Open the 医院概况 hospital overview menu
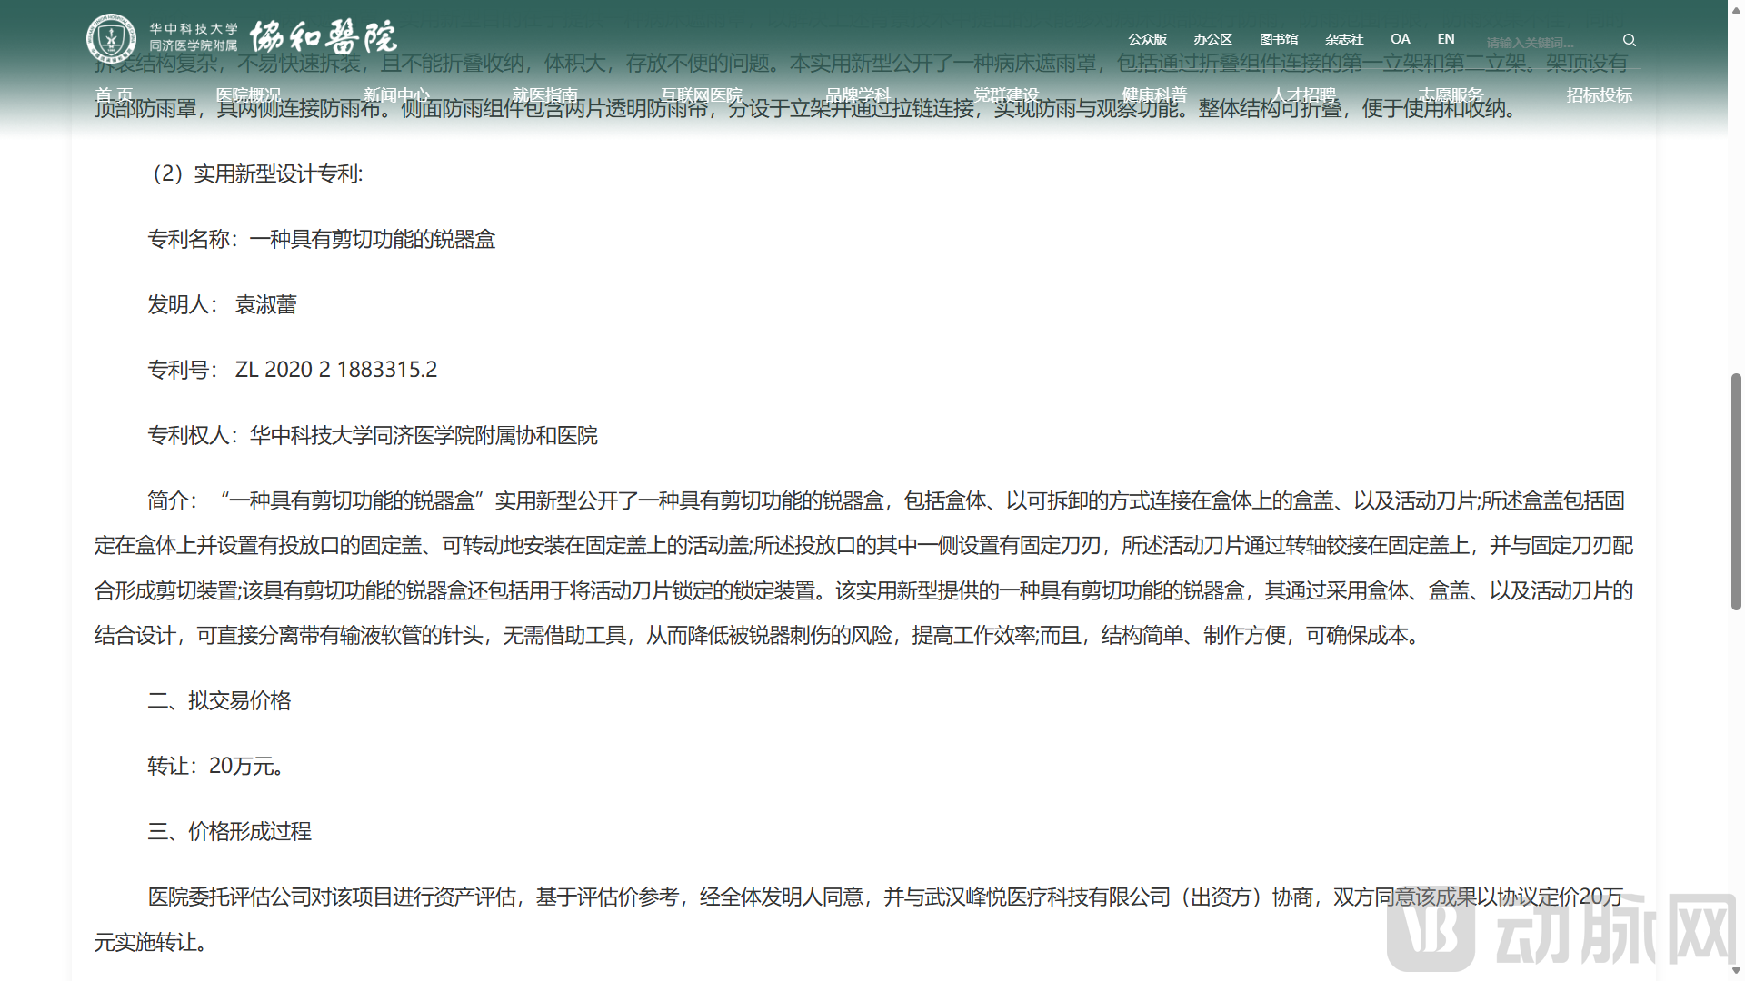Image resolution: width=1745 pixels, height=981 pixels. (249, 94)
